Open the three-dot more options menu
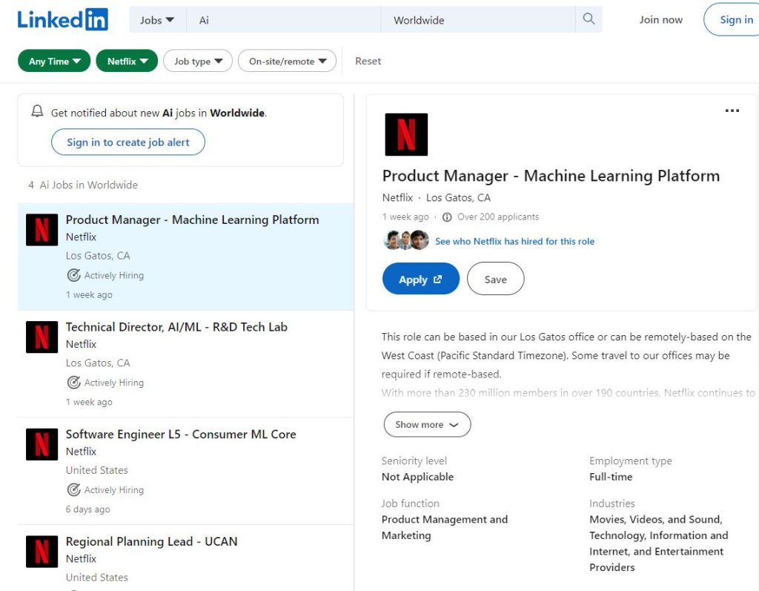 732,111
